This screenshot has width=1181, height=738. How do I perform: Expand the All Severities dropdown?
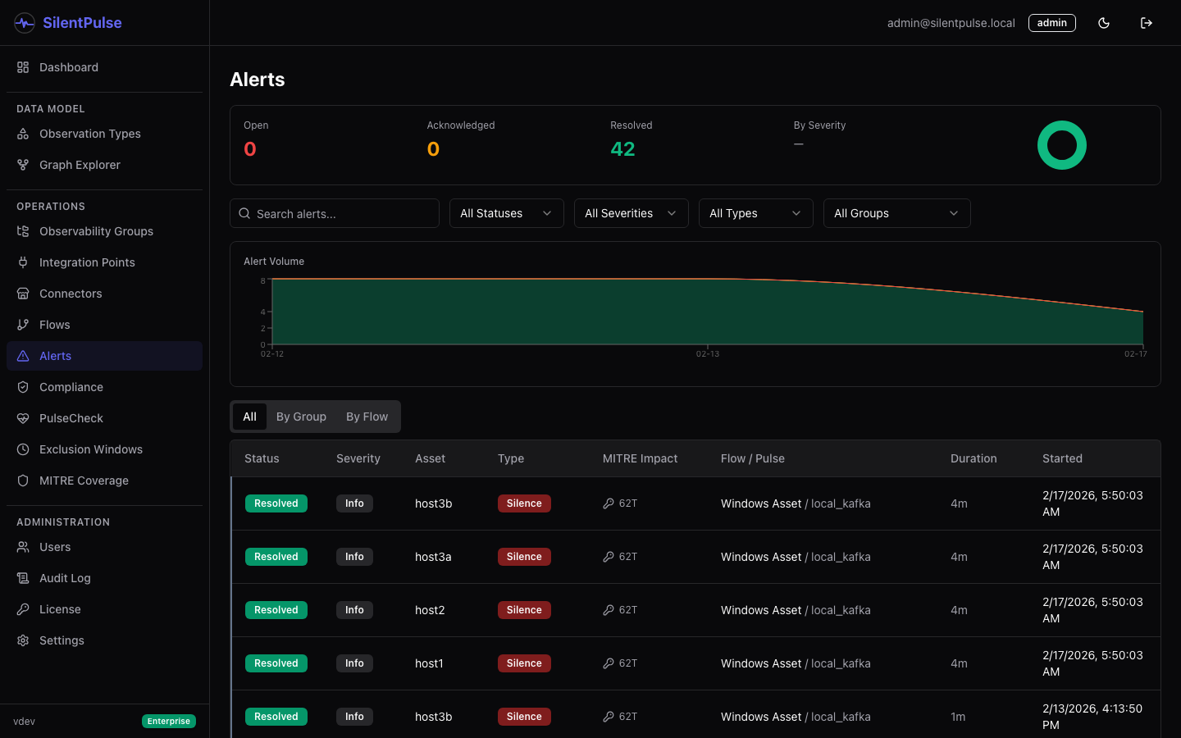632,213
